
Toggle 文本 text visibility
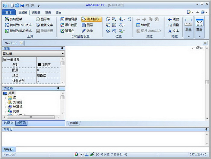(x=173, y=31)
